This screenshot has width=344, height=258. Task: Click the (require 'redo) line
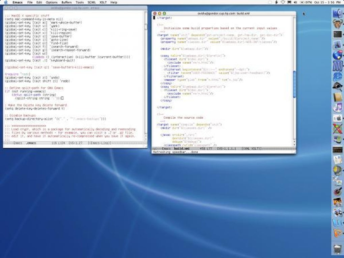(x=18, y=74)
